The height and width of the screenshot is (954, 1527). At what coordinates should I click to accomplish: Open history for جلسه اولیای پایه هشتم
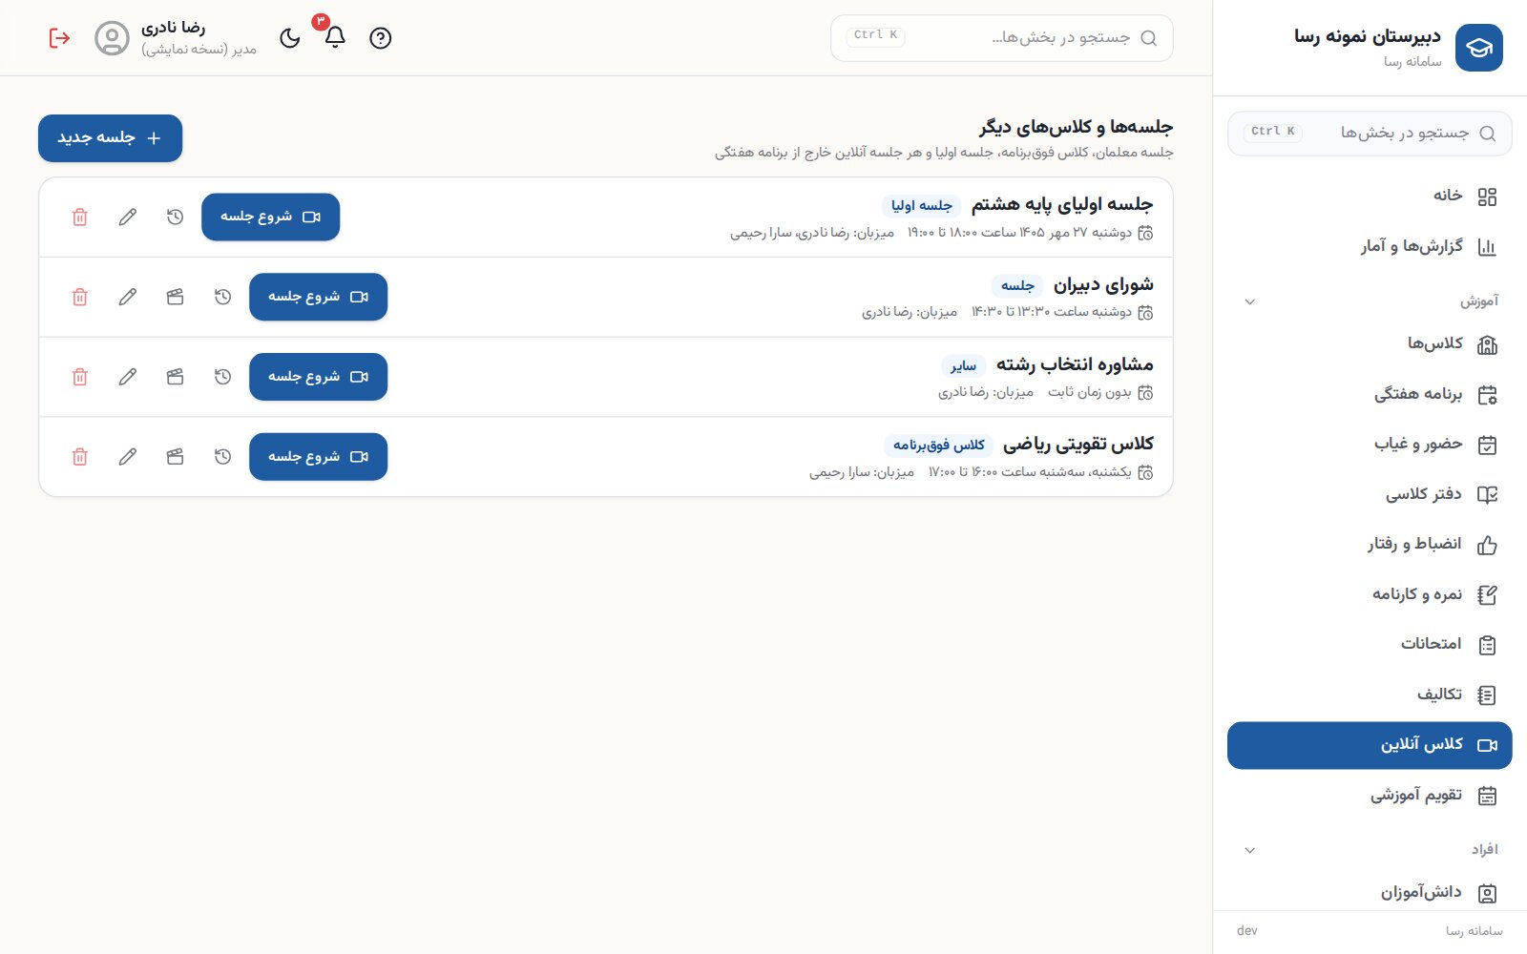tap(175, 218)
